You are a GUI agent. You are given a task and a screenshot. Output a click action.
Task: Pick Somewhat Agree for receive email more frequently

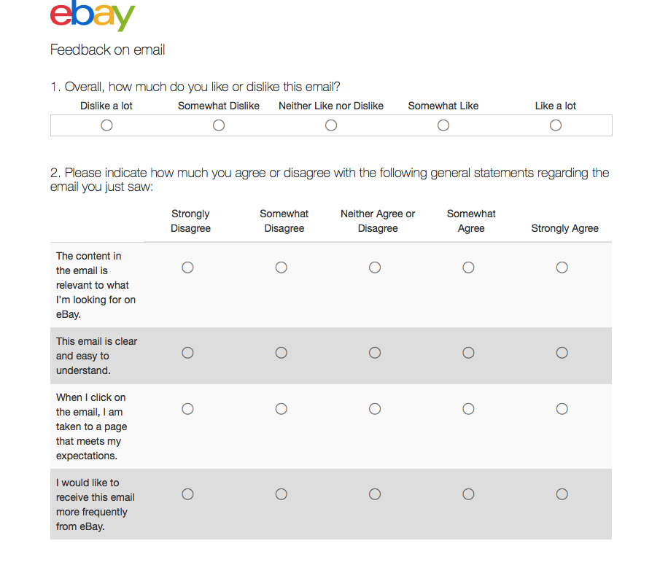coord(468,494)
